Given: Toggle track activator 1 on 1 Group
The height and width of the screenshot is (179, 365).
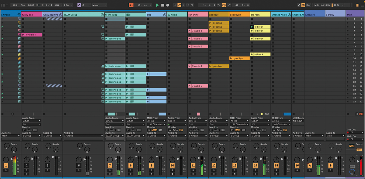Looking at the screenshot, I should pos(5,166).
